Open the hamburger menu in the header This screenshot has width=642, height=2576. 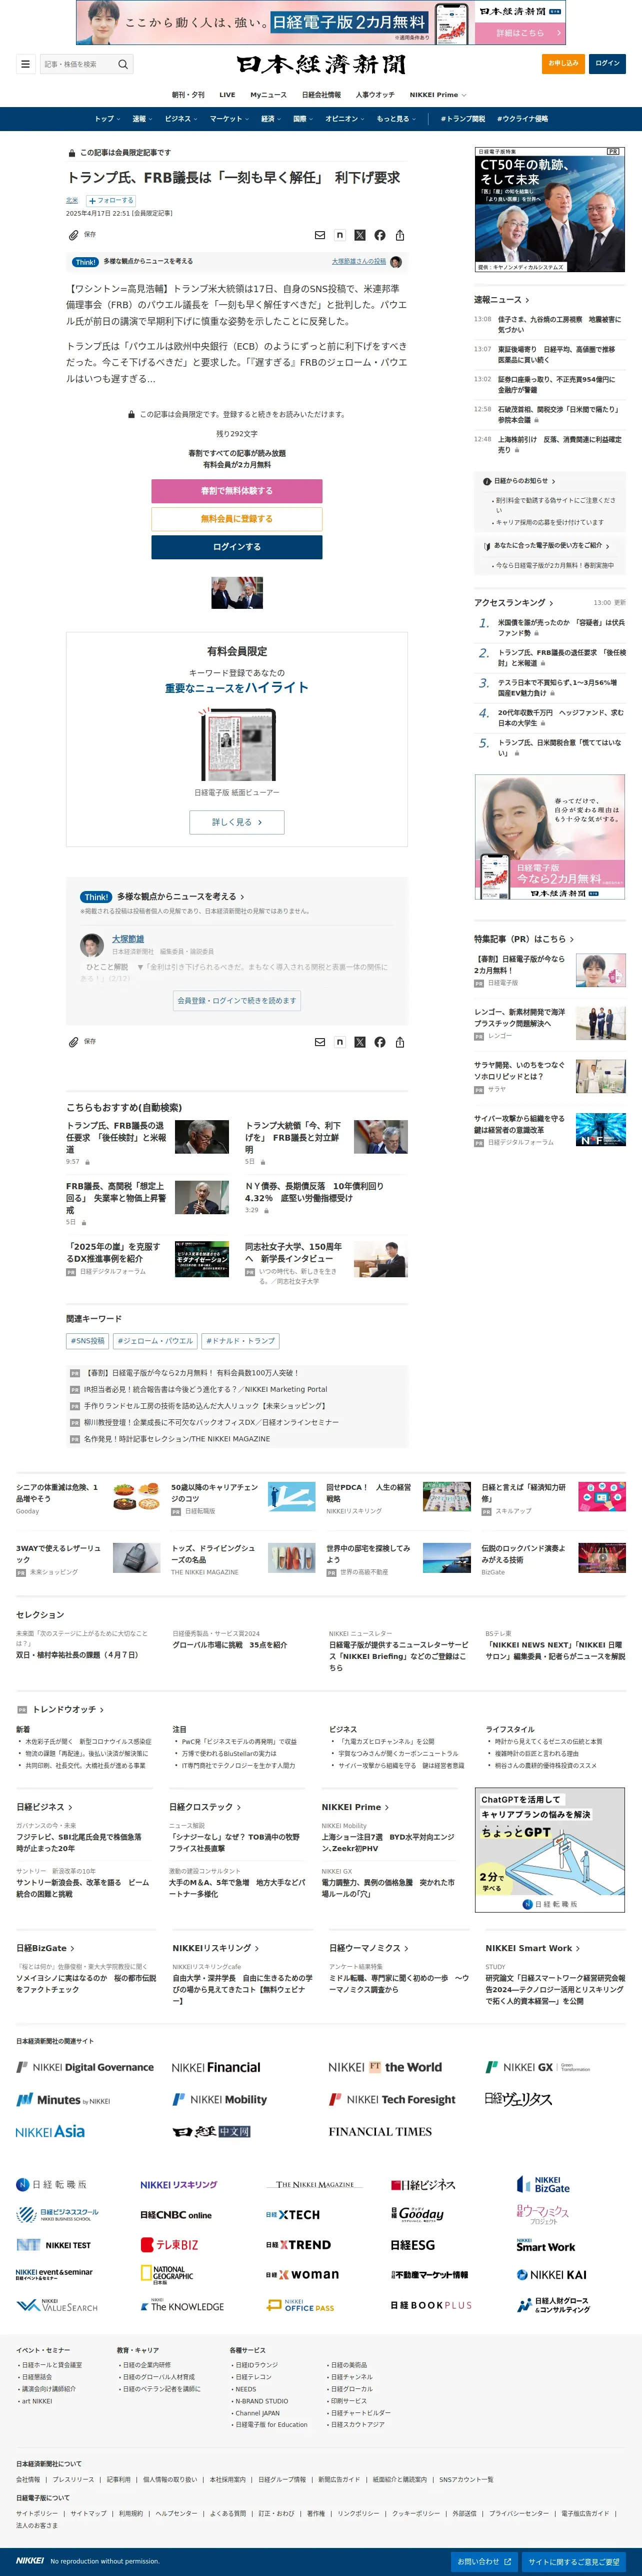[26, 64]
